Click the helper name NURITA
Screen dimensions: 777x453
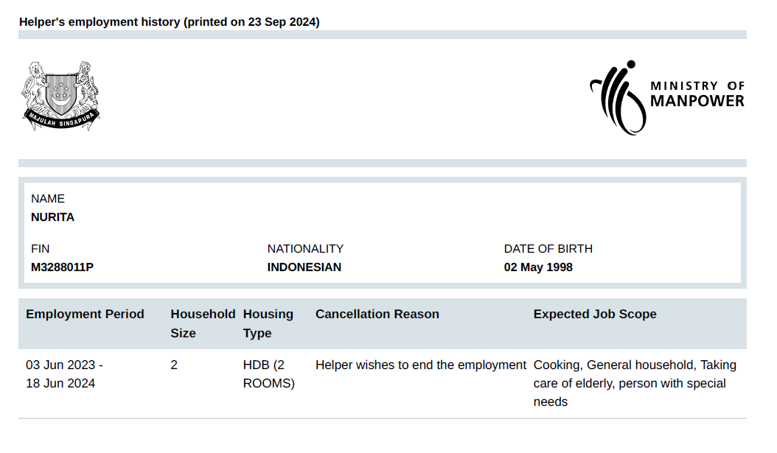52,217
